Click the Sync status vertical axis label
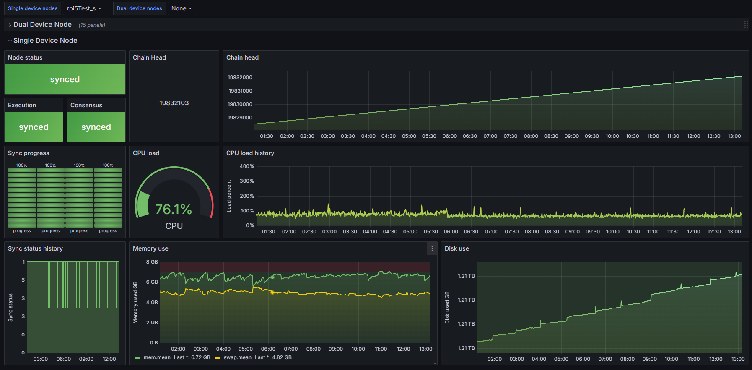The width and height of the screenshot is (752, 370). coord(10,308)
